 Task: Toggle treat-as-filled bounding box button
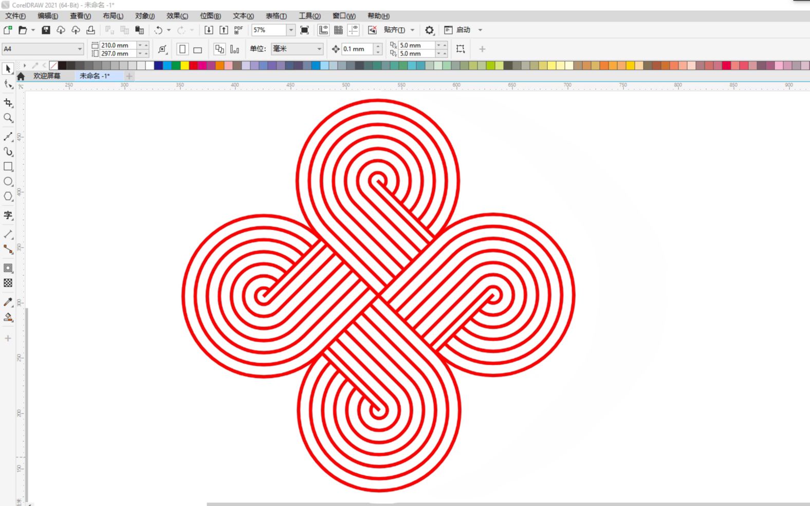pos(461,49)
